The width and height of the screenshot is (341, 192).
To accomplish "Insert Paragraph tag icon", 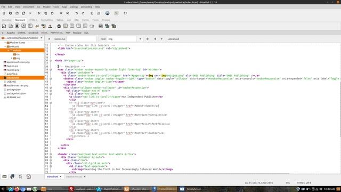I will [x=30, y=26].
